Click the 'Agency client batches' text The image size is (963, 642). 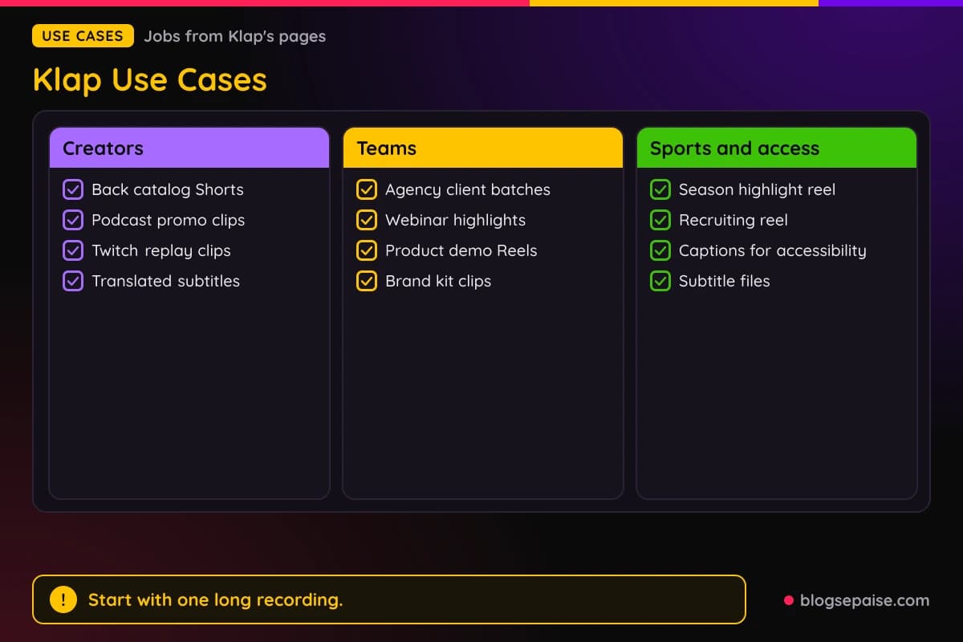[468, 190]
